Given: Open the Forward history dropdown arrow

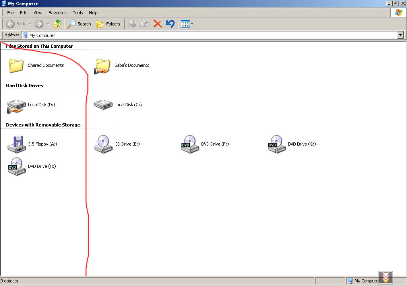Looking at the screenshot, I should click(48, 24).
